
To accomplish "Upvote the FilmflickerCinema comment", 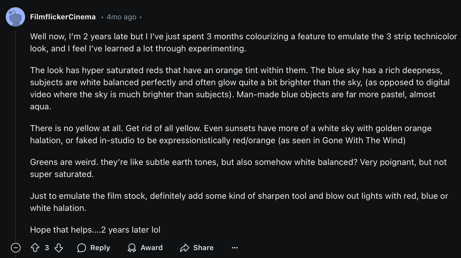I will [35, 248].
